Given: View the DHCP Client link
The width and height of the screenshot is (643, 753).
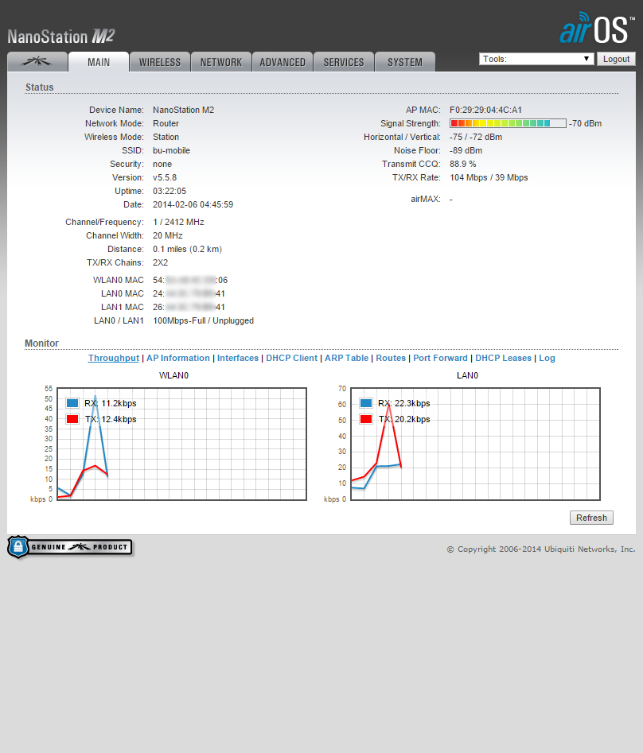Looking at the screenshot, I should point(292,358).
